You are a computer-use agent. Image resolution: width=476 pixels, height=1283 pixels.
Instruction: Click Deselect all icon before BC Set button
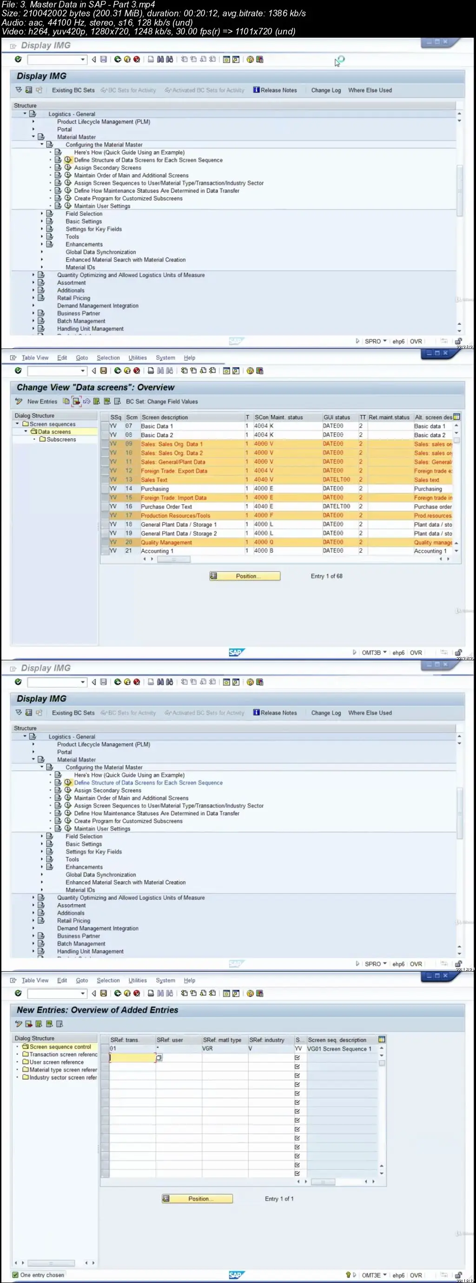[118, 402]
